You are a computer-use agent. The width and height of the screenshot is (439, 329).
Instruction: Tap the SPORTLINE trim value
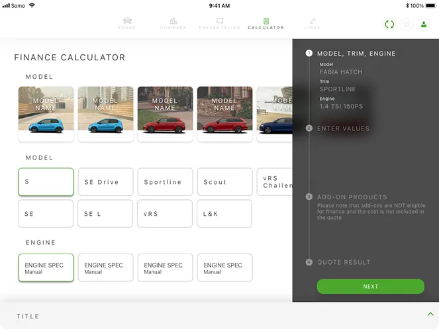[x=338, y=89]
